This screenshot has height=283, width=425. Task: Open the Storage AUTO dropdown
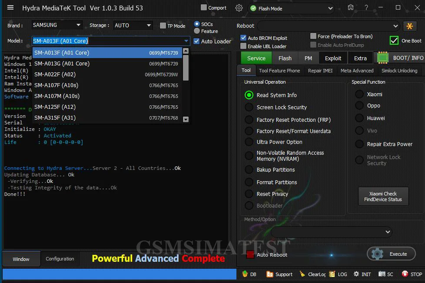[133, 26]
